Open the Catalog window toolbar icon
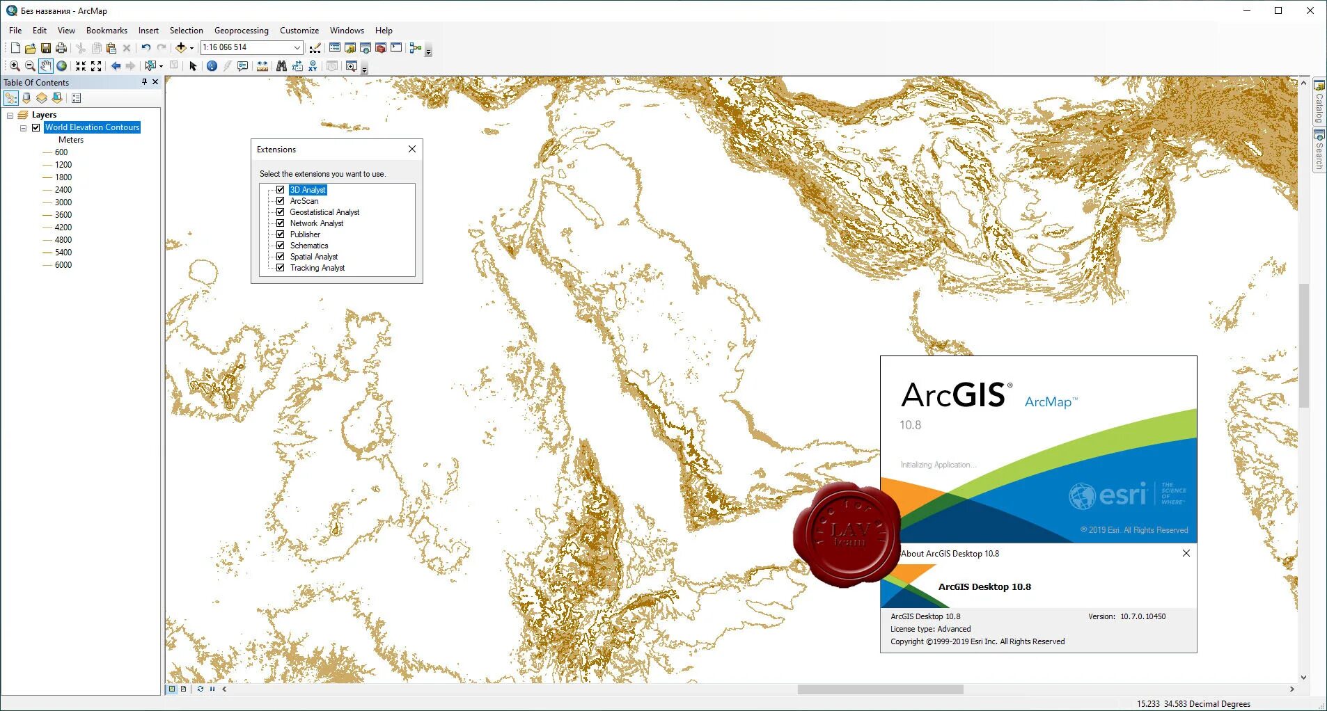This screenshot has width=1327, height=711. (350, 48)
